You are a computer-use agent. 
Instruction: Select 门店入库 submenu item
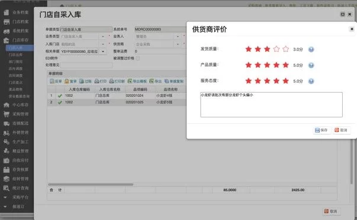point(20,48)
